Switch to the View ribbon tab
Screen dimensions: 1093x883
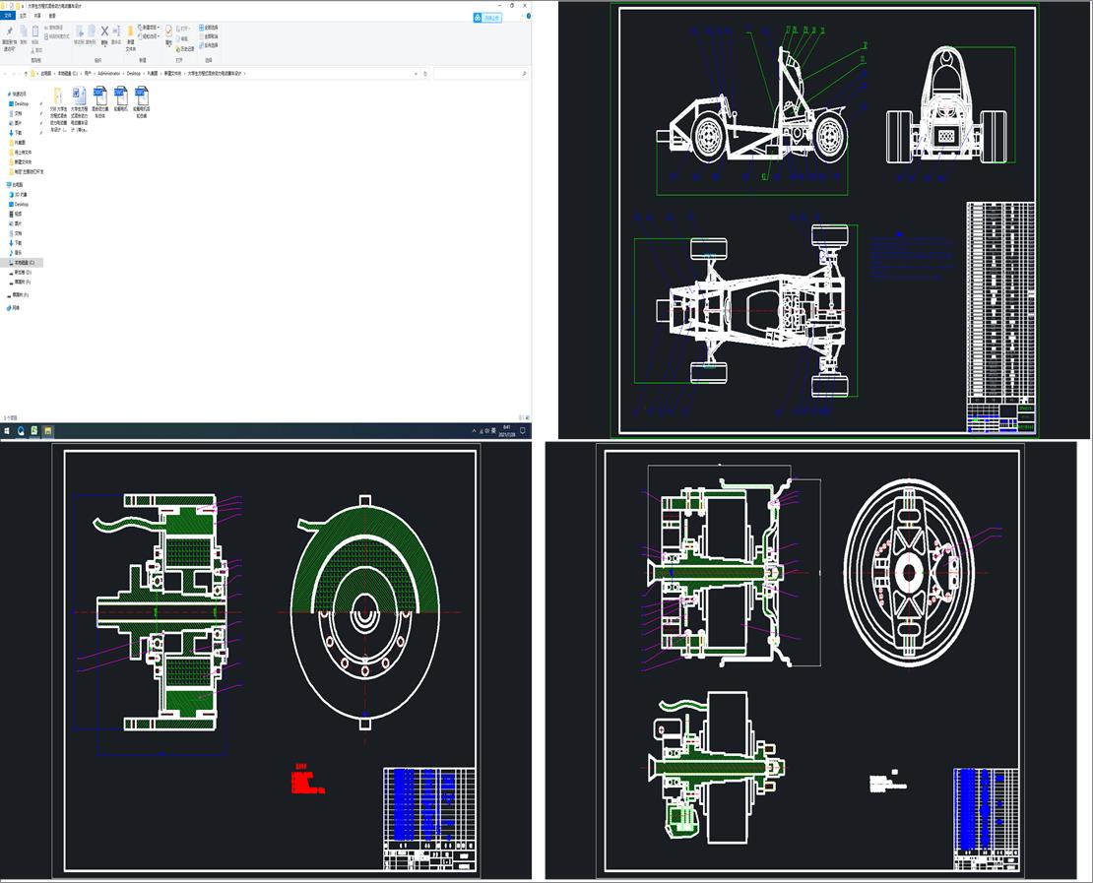click(52, 16)
